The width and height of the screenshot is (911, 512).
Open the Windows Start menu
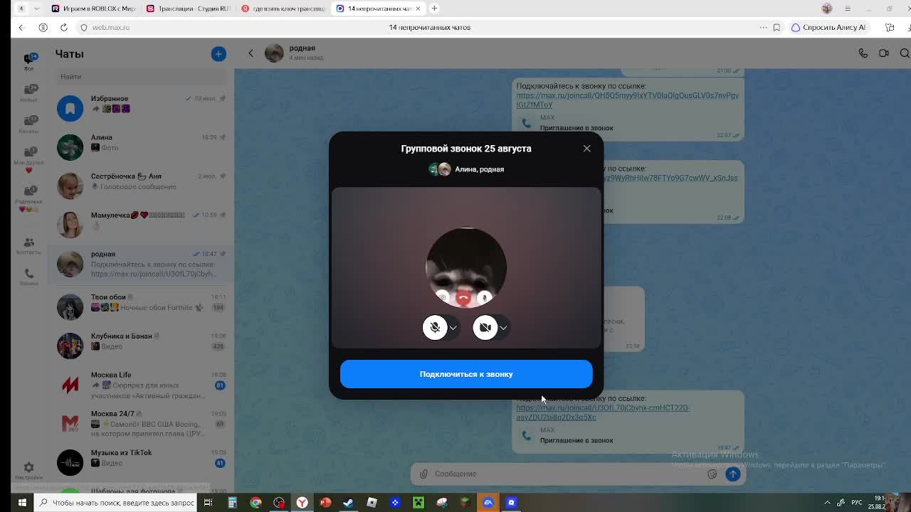pyautogui.click(x=21, y=503)
